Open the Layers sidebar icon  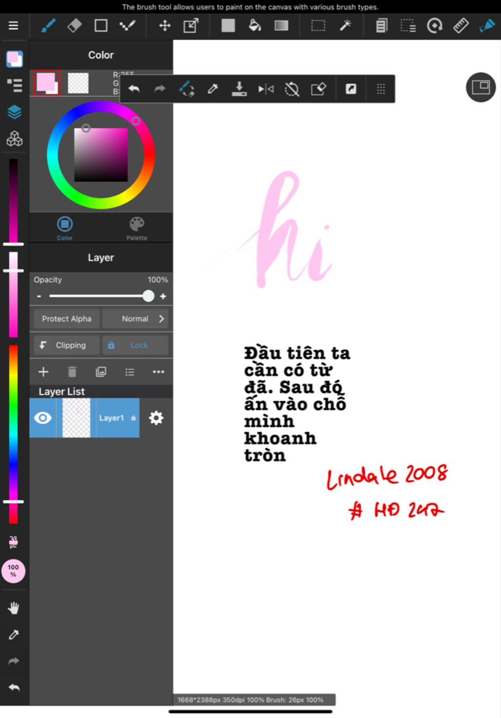coord(14,112)
